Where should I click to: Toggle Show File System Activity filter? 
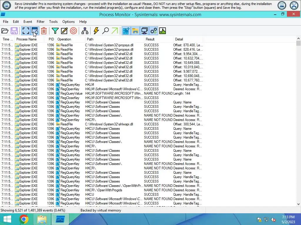click(x=135, y=31)
